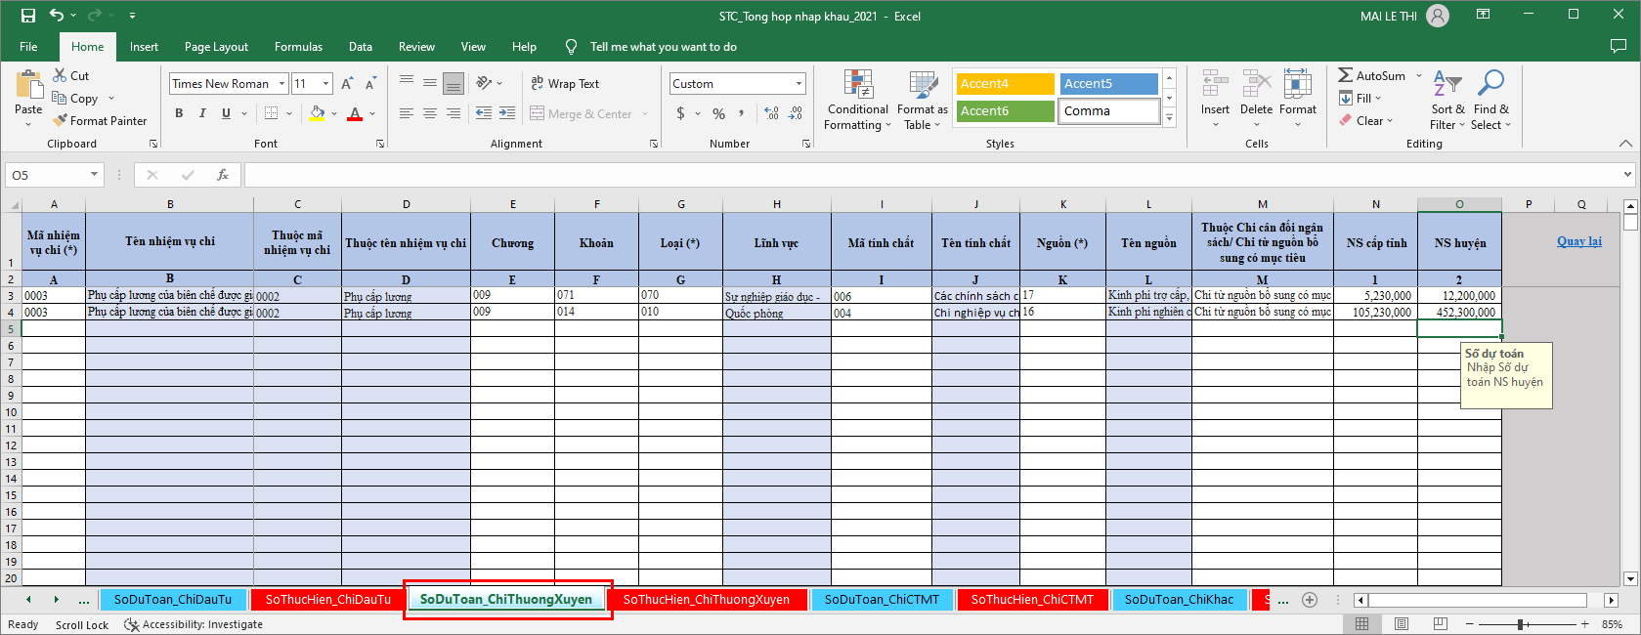
Task: Click the Percent Style icon
Action: coord(718,114)
